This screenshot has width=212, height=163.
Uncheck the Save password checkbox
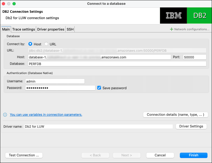pos(99,88)
